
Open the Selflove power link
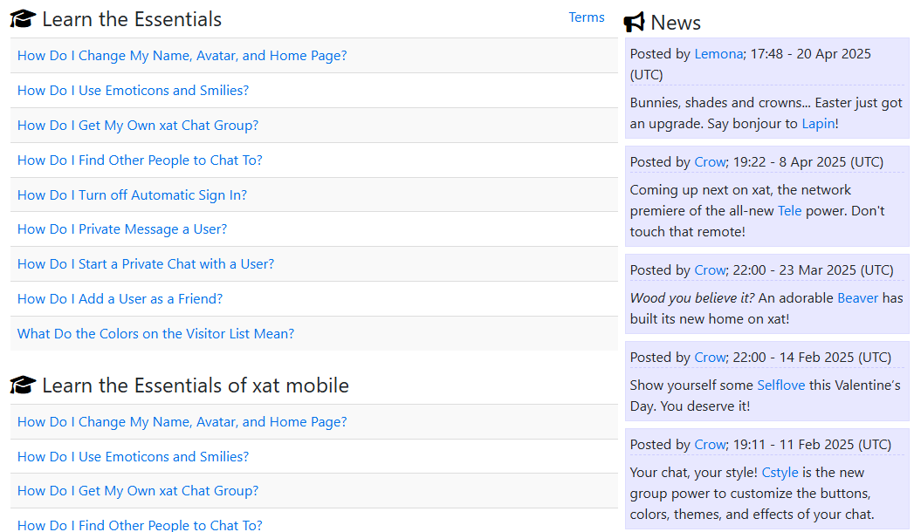pyautogui.click(x=780, y=385)
